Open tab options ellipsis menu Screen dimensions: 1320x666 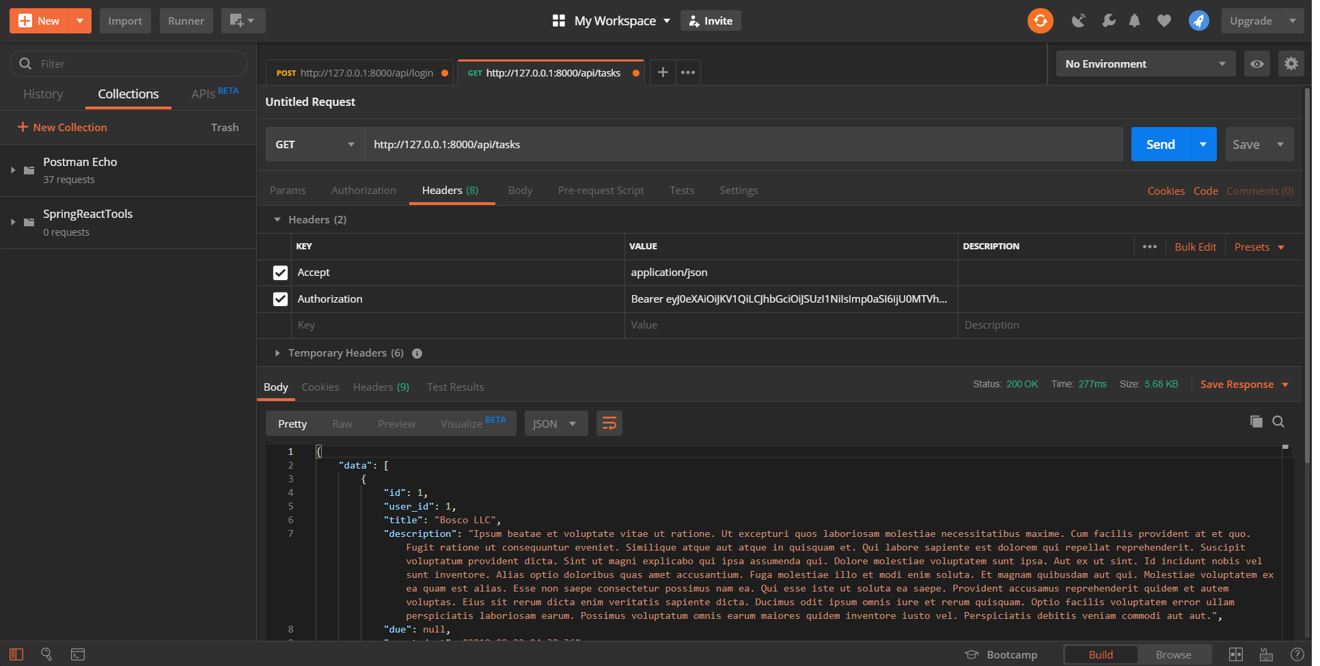pyautogui.click(x=688, y=72)
